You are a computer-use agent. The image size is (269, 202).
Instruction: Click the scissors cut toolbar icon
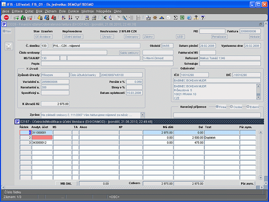(104, 18)
